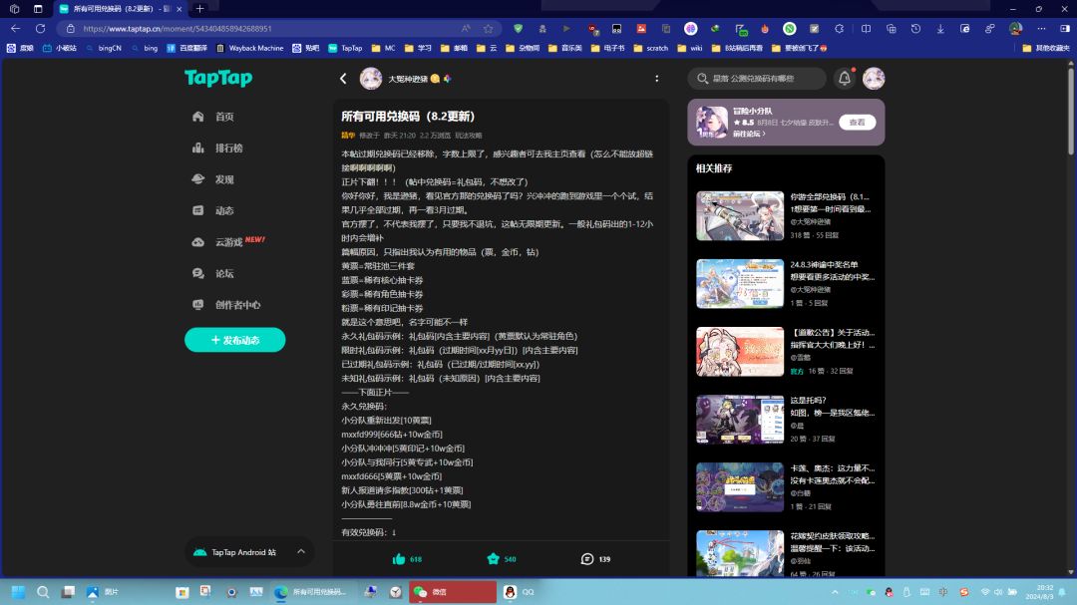Open related post 这是托吗?
Image resolution: width=1077 pixels, height=605 pixels.
[787, 420]
